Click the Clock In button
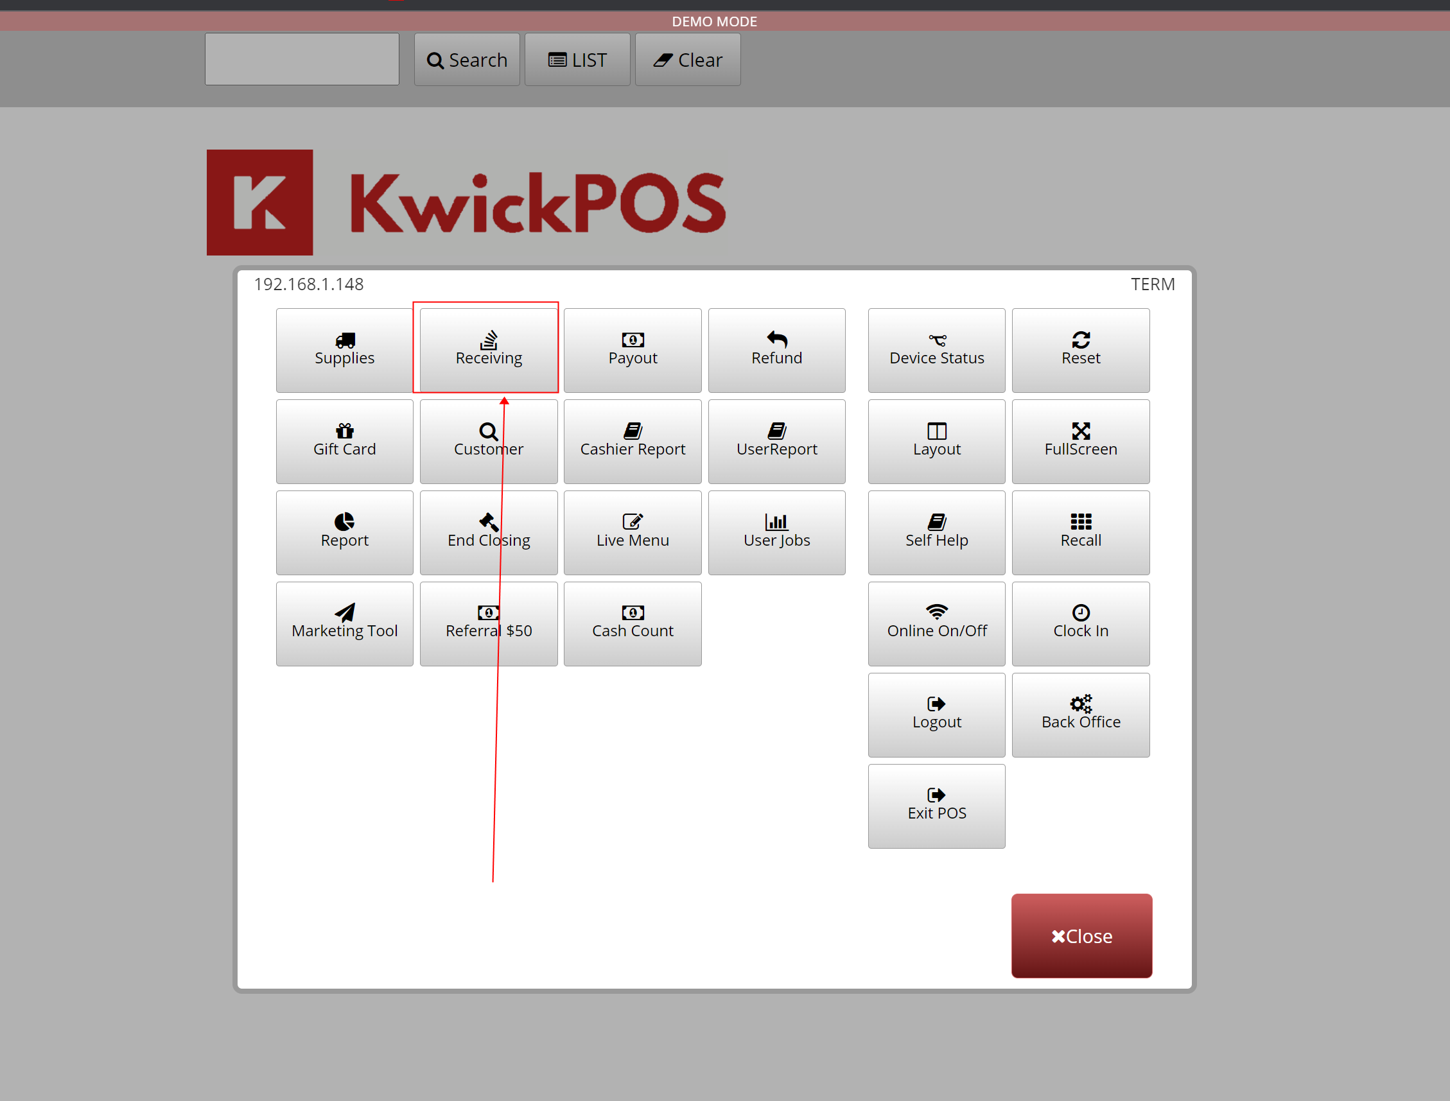Viewport: 1450px width, 1101px height. [1081, 624]
